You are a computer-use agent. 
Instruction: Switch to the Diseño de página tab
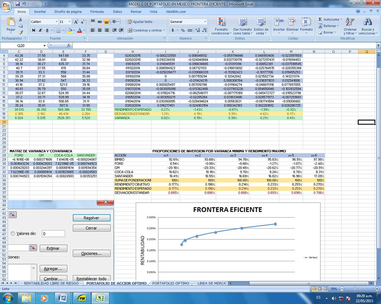tap(68, 12)
